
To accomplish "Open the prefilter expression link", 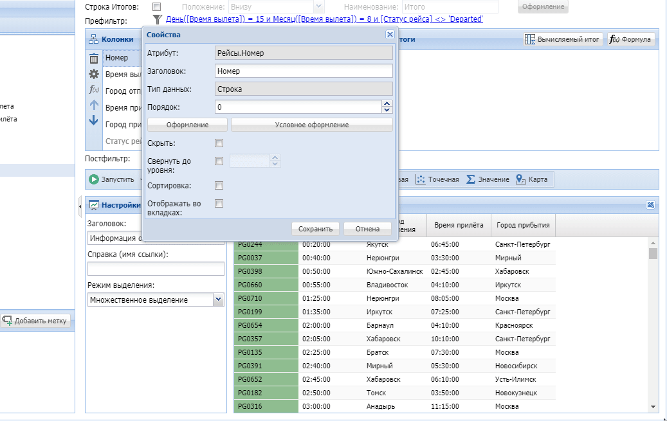I will point(324,19).
